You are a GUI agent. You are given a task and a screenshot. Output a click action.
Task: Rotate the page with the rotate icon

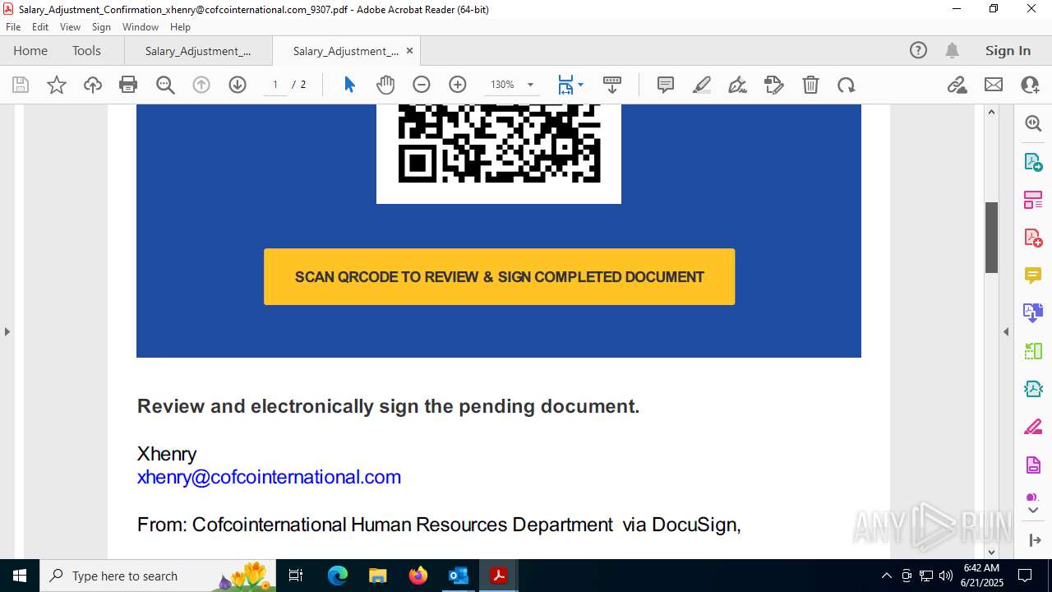click(x=847, y=85)
